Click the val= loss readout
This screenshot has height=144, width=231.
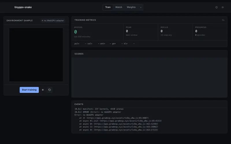[93, 44]
